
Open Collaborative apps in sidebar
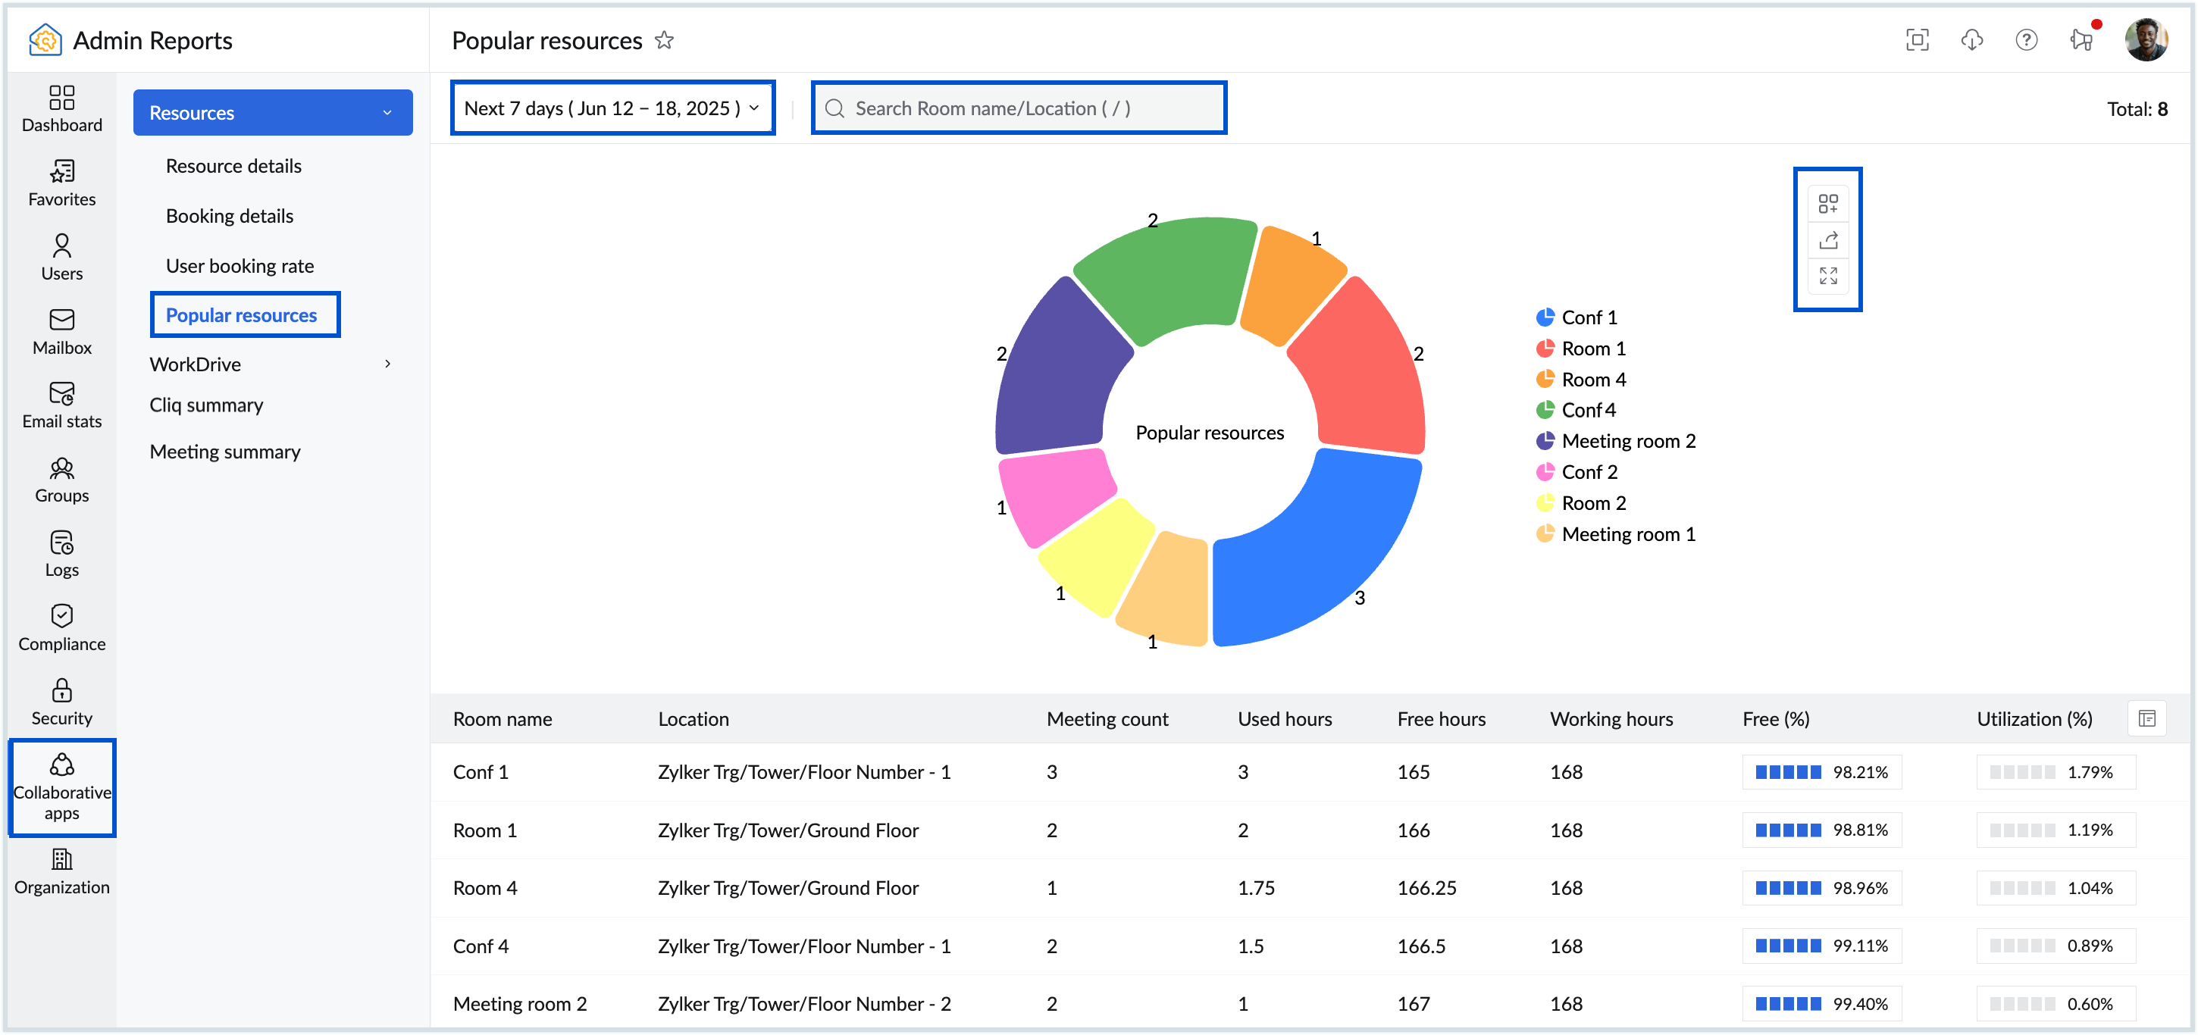click(61, 786)
